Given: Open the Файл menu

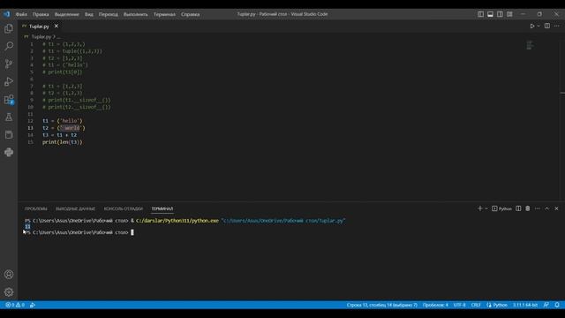Looking at the screenshot, I should 21,14.
